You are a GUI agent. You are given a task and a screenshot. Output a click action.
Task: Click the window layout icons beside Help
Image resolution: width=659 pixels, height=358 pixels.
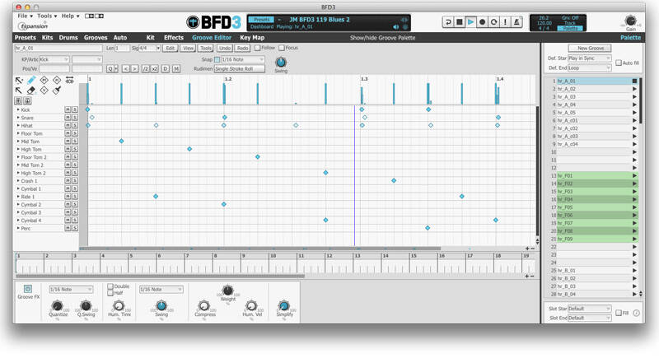click(94, 16)
